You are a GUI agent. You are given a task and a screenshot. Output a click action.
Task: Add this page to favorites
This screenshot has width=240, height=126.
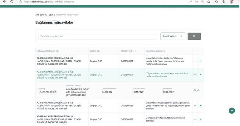pos(208,2)
